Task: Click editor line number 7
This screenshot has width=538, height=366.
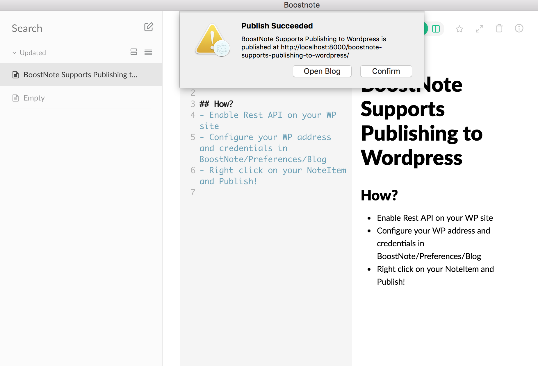Action: [193, 192]
